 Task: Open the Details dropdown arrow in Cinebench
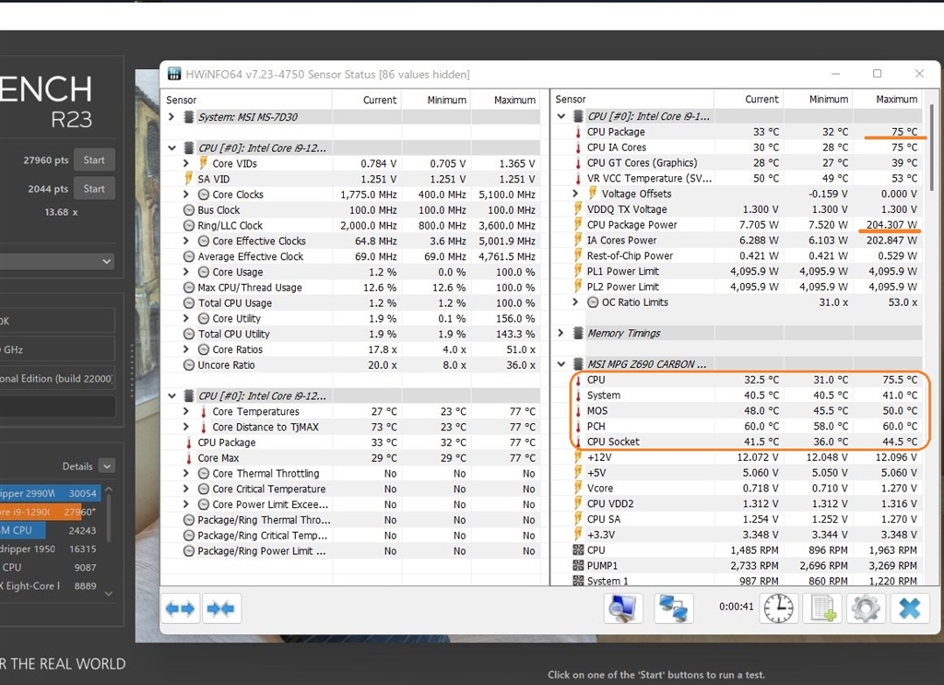tap(107, 466)
